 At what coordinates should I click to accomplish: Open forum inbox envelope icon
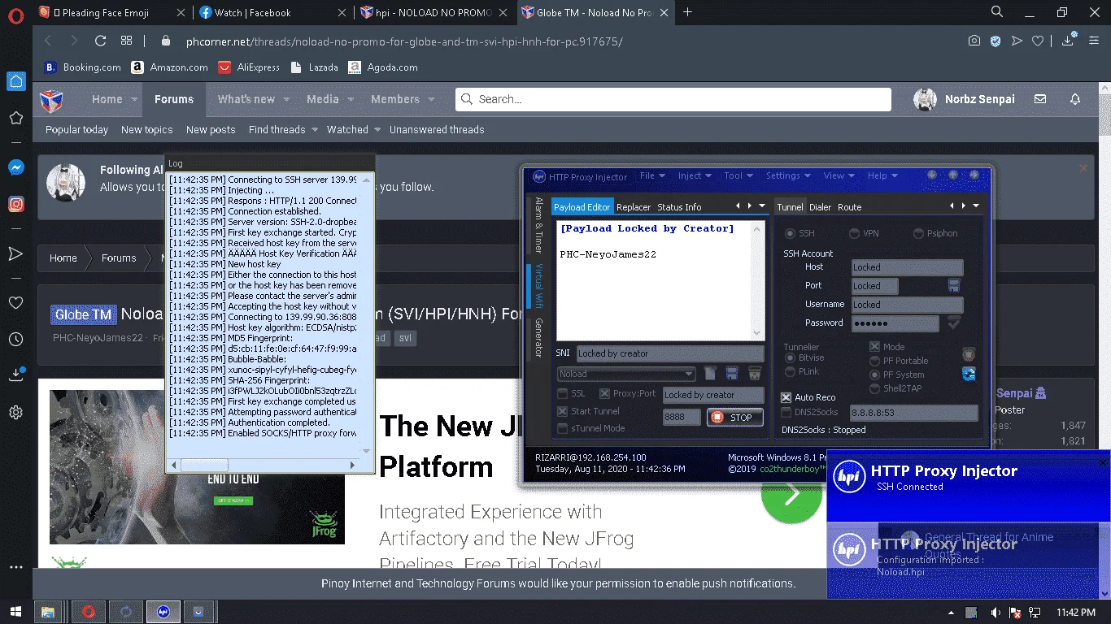[1040, 99]
